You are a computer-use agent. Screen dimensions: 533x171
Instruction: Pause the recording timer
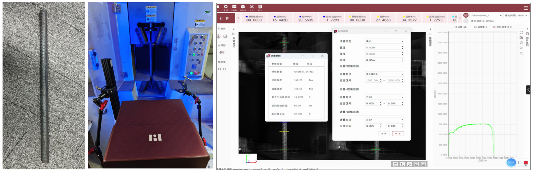(520, 163)
